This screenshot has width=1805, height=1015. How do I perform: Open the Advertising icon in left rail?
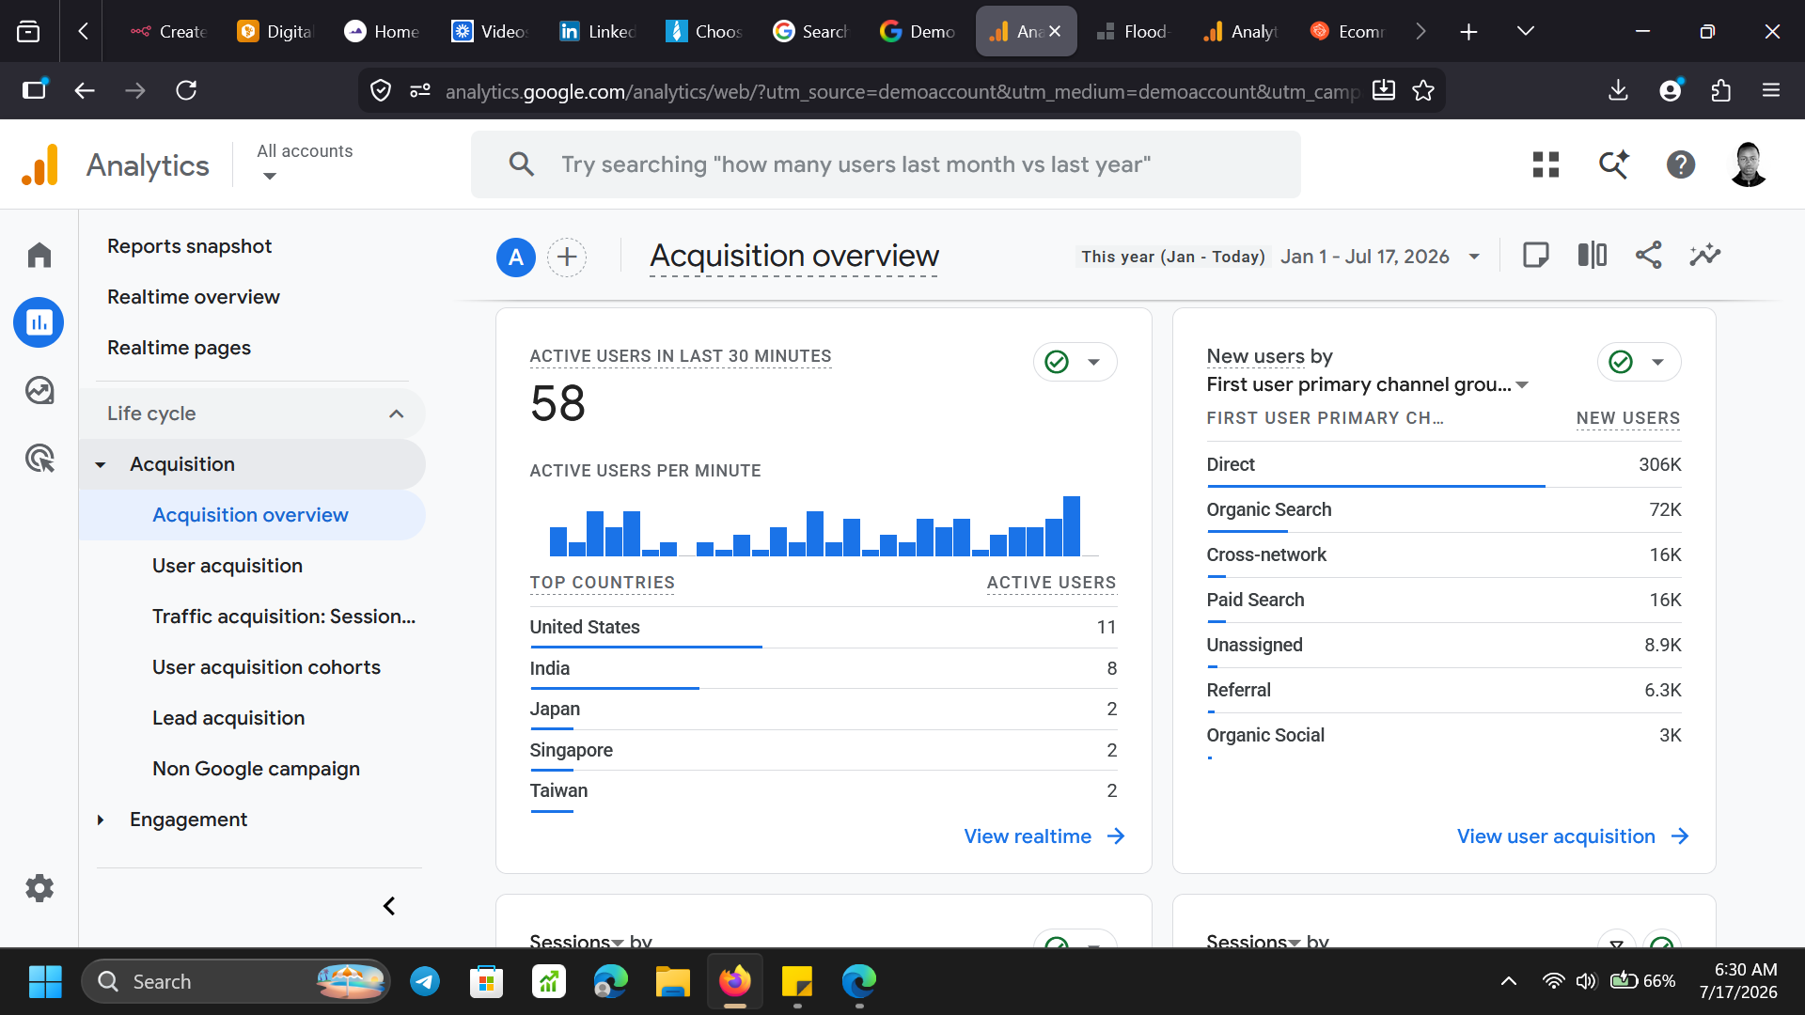(39, 458)
